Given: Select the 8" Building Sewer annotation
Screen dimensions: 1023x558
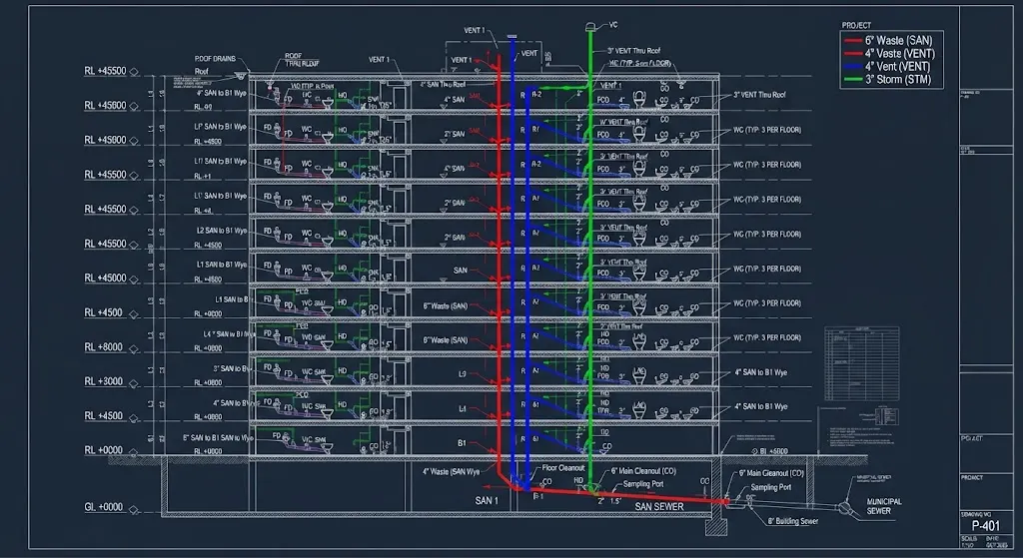Looking at the screenshot, I should pos(792,521).
